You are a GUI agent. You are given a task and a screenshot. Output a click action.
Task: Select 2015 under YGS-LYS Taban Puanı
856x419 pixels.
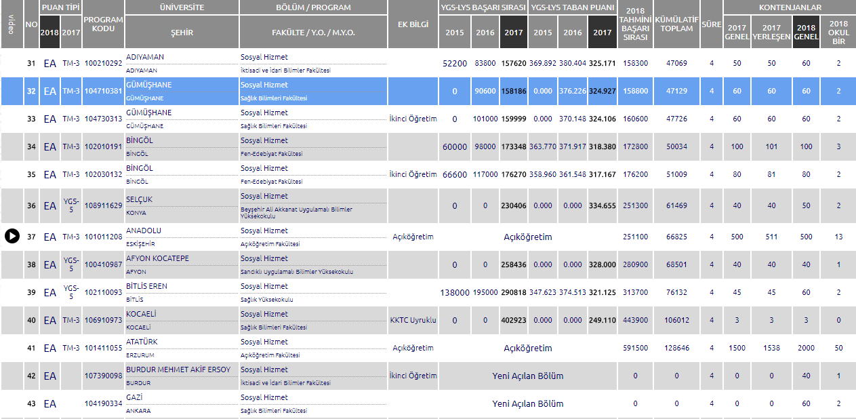(542, 33)
